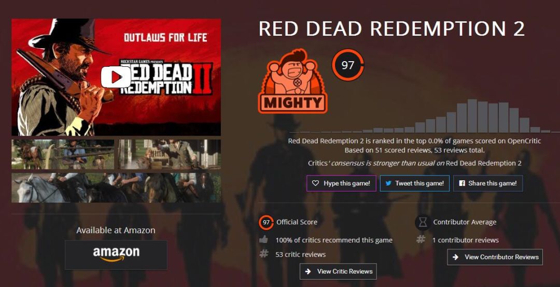Click the hourglass Contributor Average icon
Screen dimensions: 560x287
tap(423, 222)
